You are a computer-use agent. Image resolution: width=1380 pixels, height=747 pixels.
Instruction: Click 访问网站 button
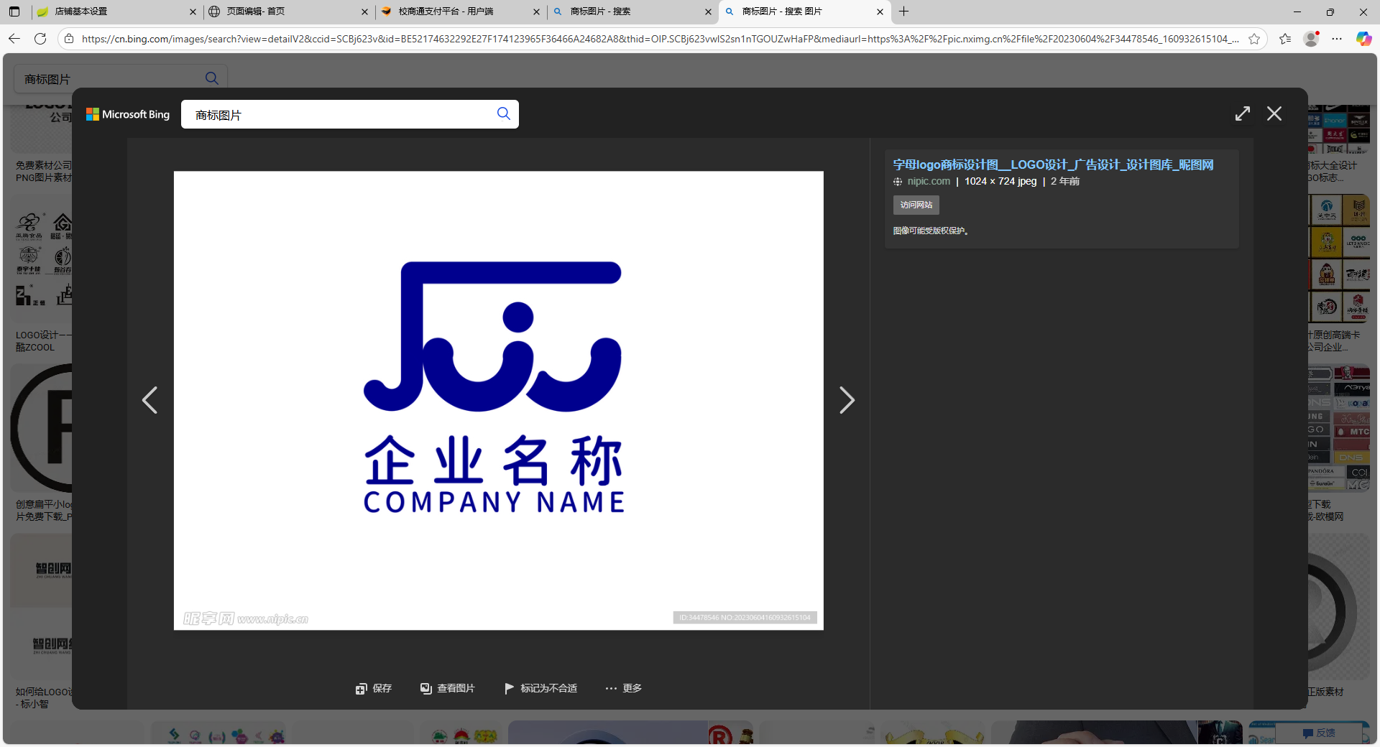pos(916,205)
